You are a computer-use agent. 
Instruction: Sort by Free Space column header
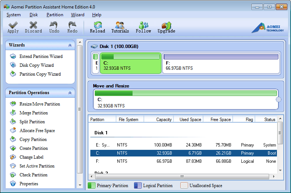218,120
